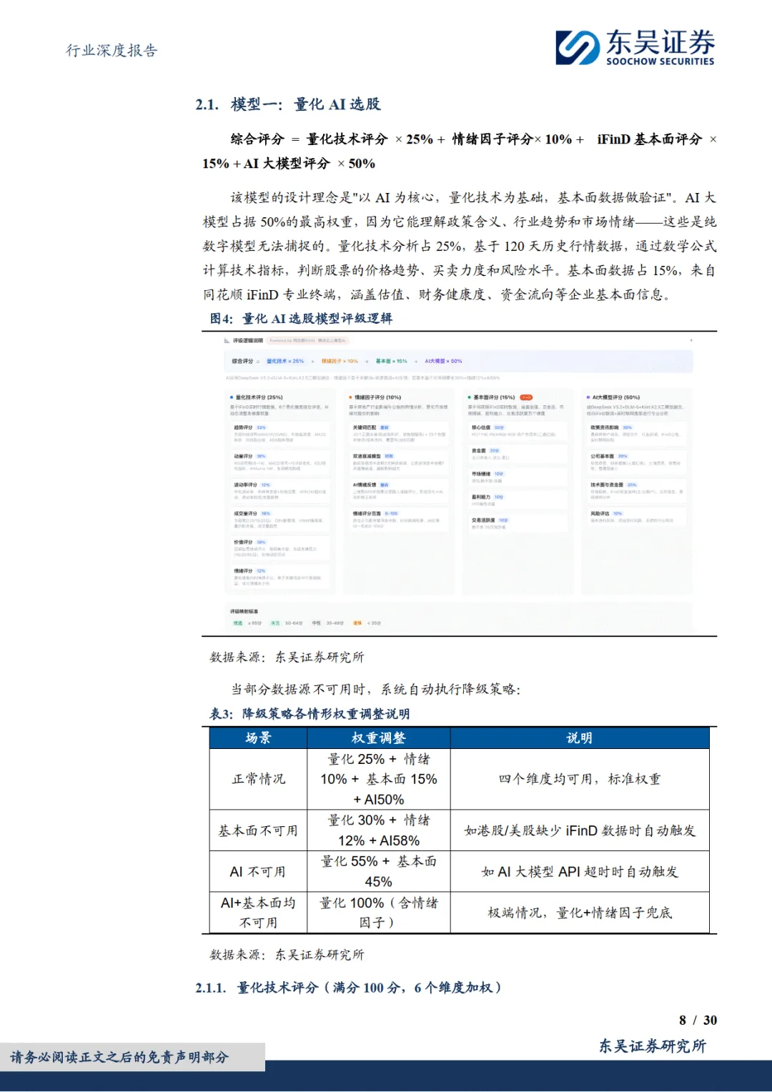This screenshot has width=772, height=1092.
Task: Click the 极端情况, 量化+情绪因子兜底 cell
Action: point(580,913)
